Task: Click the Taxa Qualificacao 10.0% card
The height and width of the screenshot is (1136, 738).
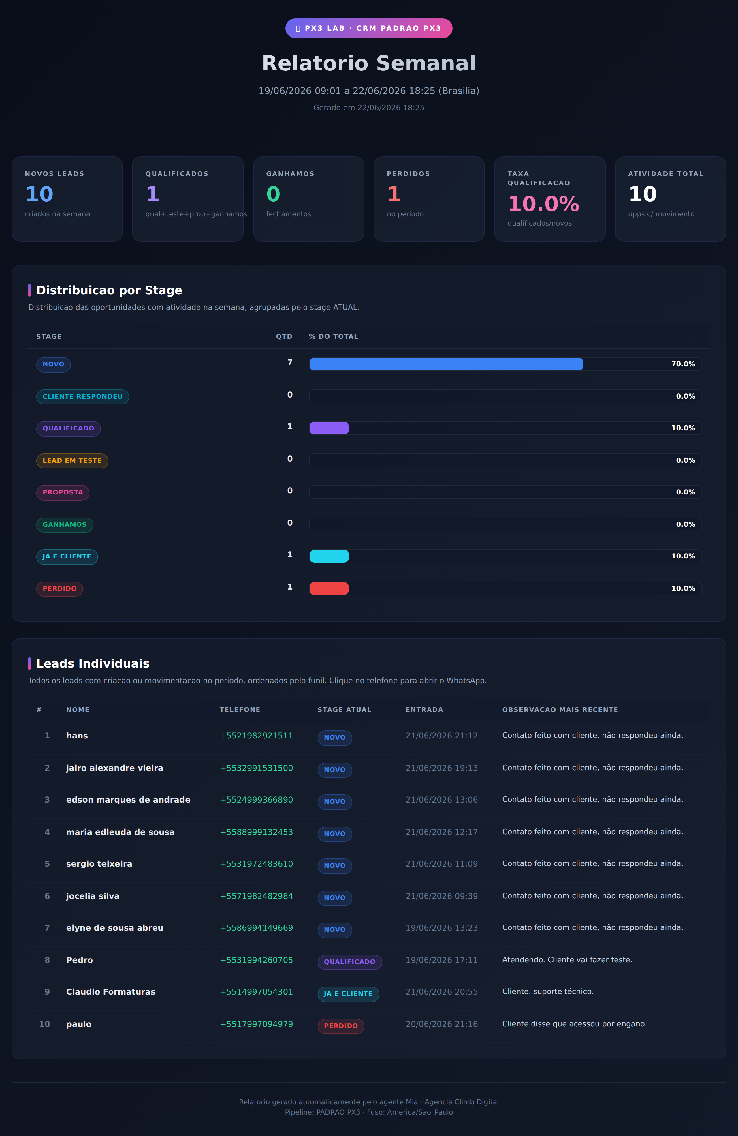Action: click(549, 199)
